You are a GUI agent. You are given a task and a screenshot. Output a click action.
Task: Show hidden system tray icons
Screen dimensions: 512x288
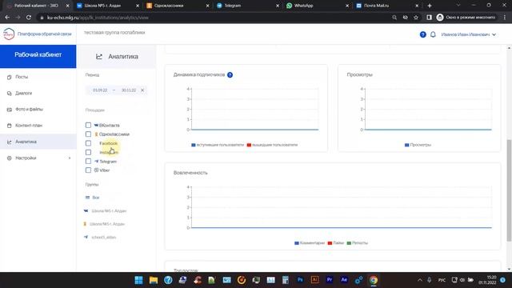420,280
